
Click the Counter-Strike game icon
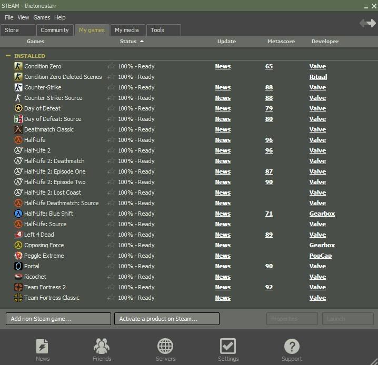[18, 87]
